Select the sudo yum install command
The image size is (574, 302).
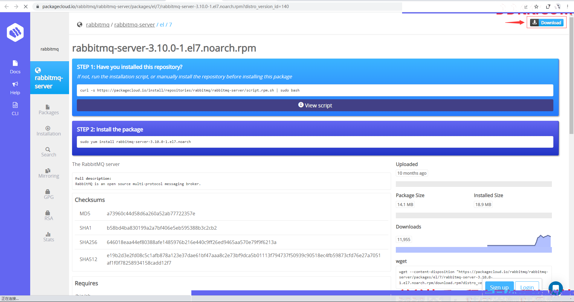tap(315, 142)
